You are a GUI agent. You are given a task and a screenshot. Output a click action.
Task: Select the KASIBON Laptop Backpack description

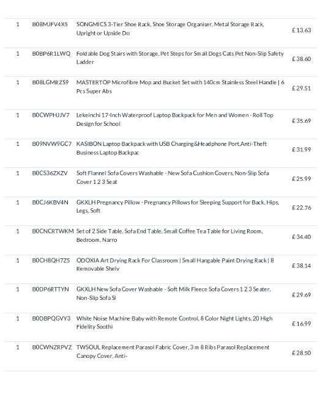point(171,148)
